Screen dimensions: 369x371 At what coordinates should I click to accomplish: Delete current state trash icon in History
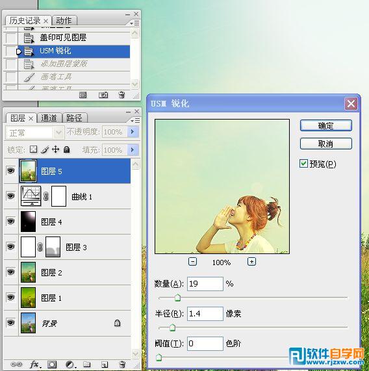click(x=121, y=95)
